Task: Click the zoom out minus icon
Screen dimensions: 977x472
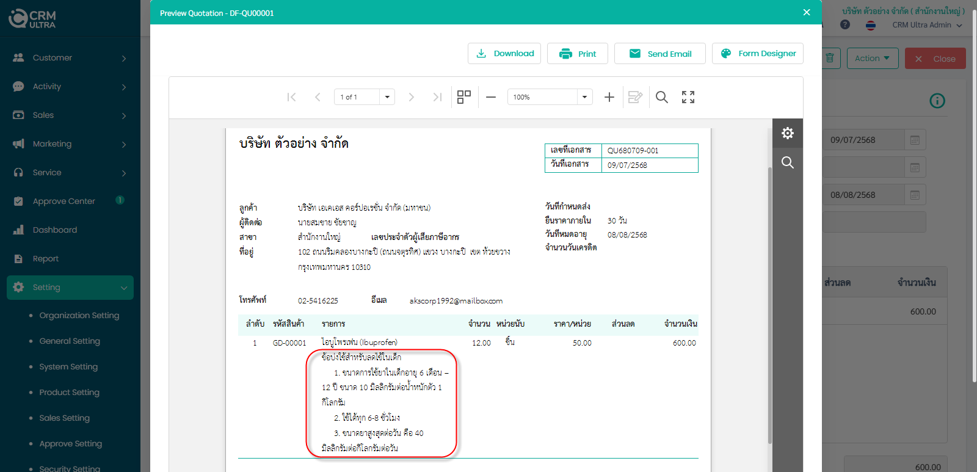Action: [491, 97]
